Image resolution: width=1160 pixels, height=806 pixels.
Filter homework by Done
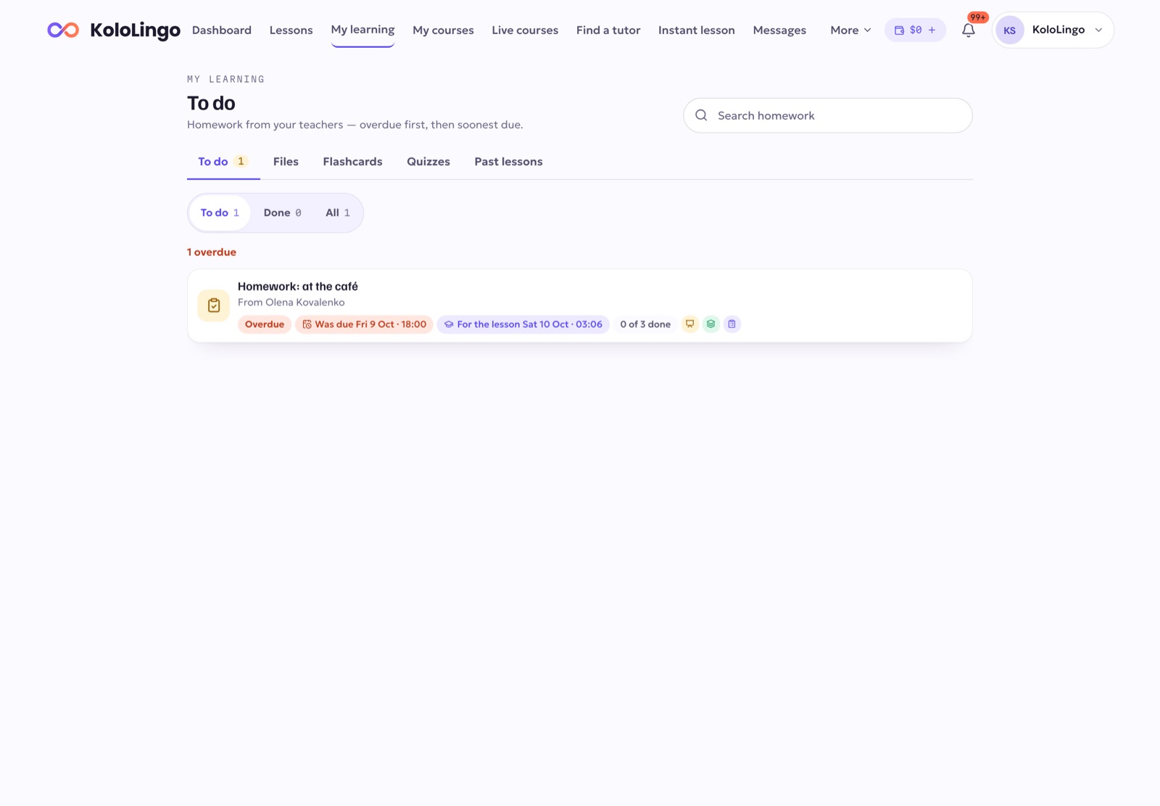(x=283, y=213)
